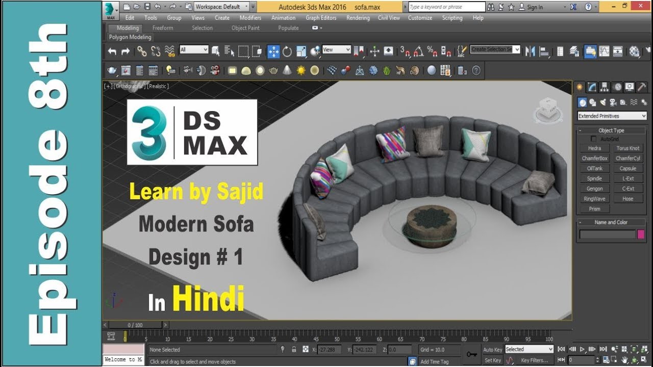Toggle the key mode button left of frame field

[562, 360]
